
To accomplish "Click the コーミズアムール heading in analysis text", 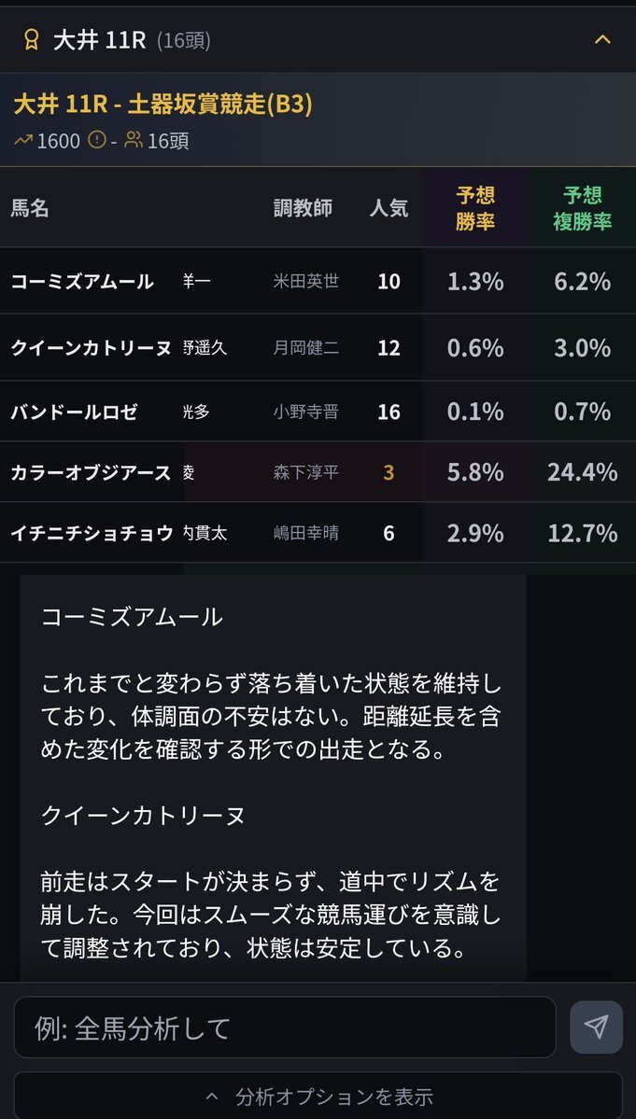I will (132, 616).
